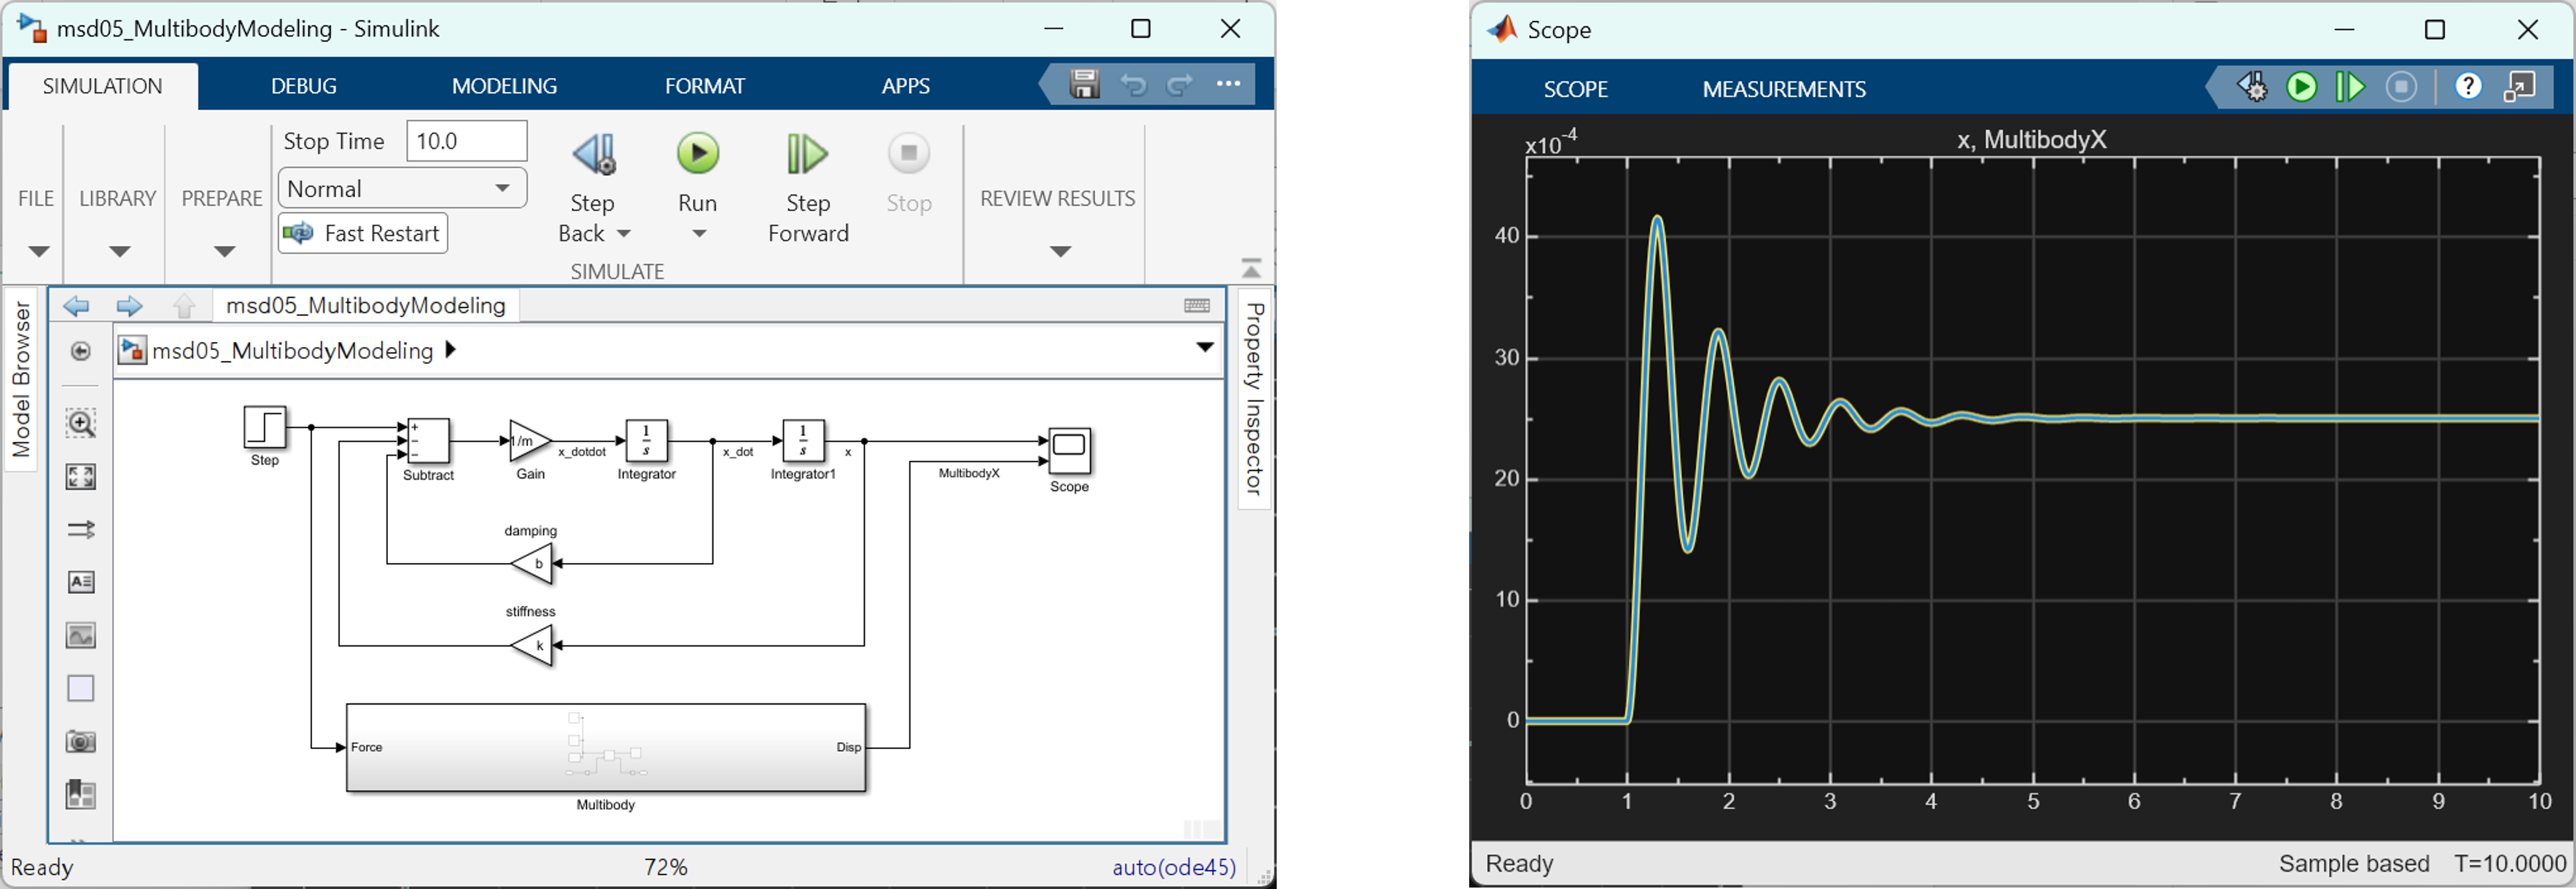Toggle the Fast Restart button
The width and height of the screenshot is (2576, 889).
(363, 234)
